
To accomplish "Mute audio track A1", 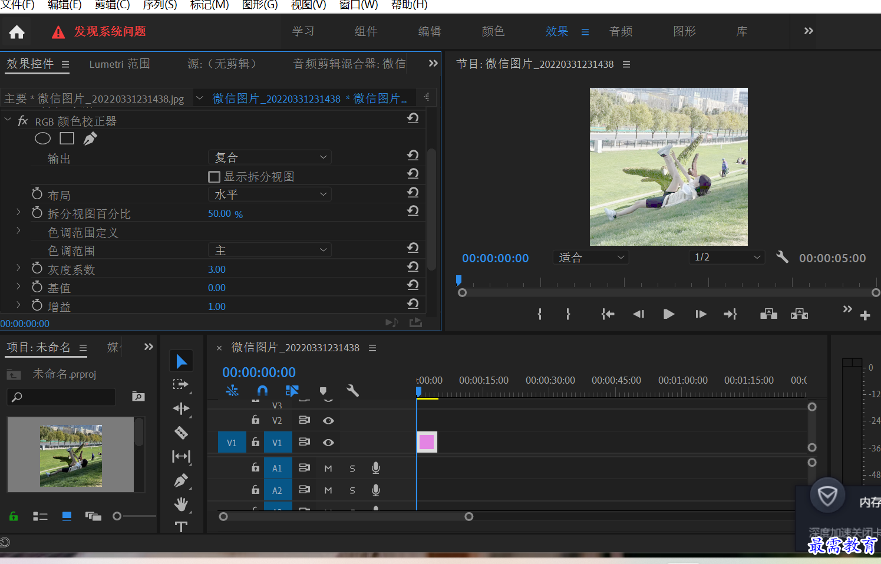I will point(328,469).
